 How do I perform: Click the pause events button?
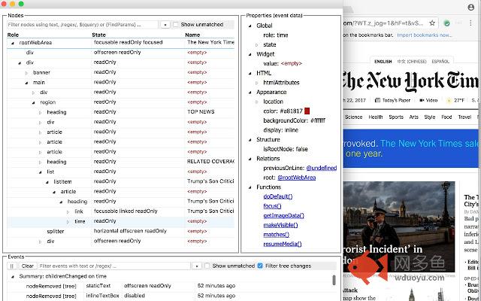coord(11,266)
